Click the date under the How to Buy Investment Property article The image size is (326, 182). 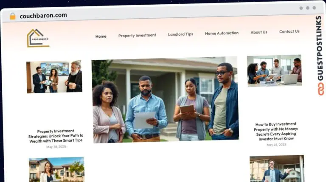point(276,145)
